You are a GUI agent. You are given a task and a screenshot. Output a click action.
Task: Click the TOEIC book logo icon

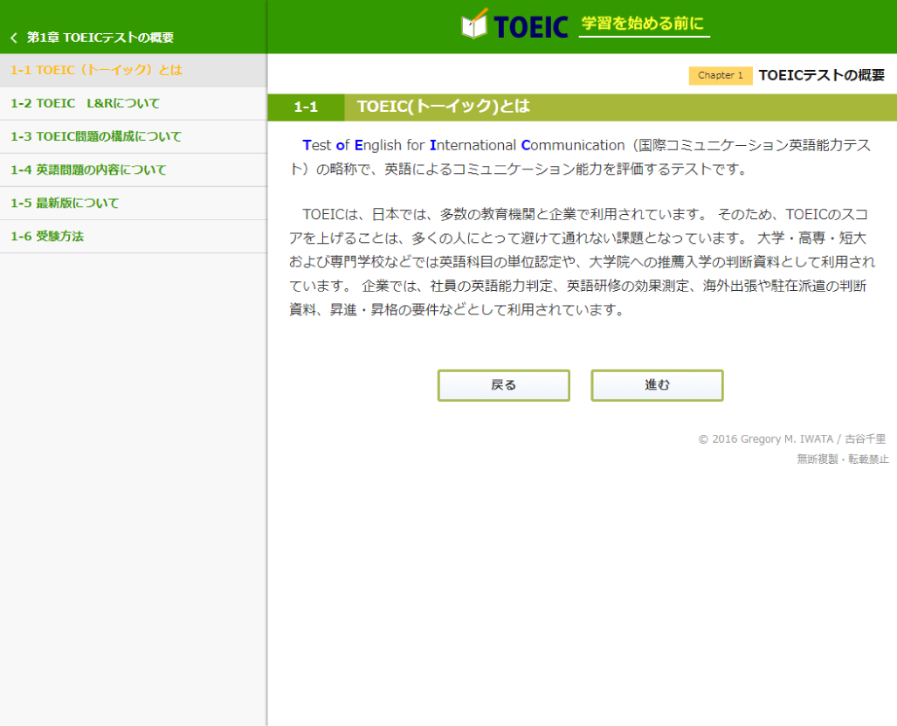(474, 24)
